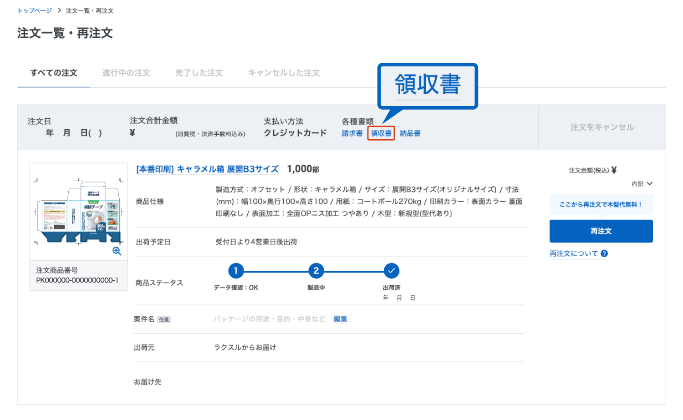Click the question mark icon beside 再注文について
This screenshot has width=683, height=420.
coord(604,253)
